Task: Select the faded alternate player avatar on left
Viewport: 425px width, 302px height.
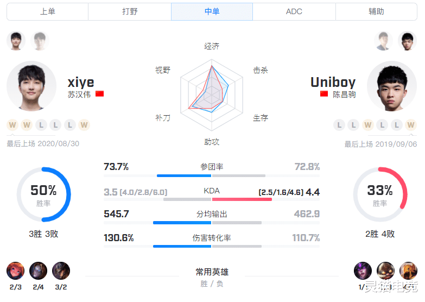Action: tap(40, 41)
